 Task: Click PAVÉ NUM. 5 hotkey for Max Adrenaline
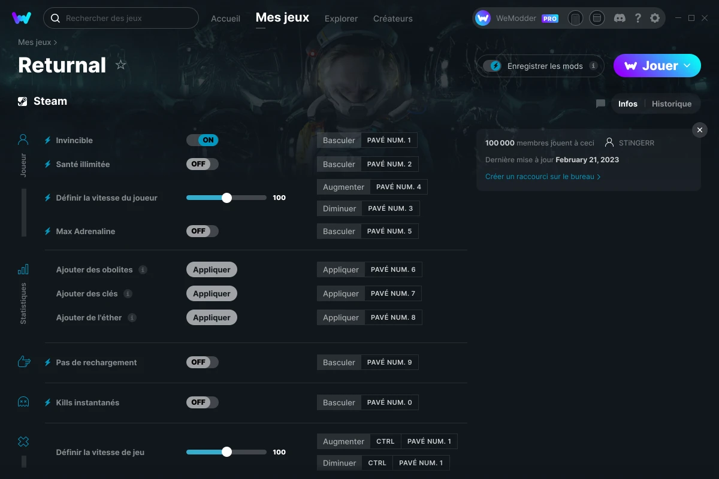(389, 231)
